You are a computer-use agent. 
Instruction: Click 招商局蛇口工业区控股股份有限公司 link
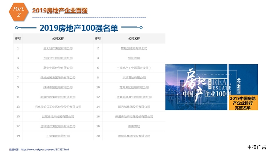point(58,107)
